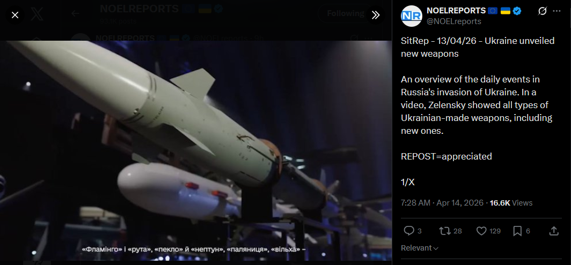Click the Ukrainian subtitle text on video

pos(193,249)
